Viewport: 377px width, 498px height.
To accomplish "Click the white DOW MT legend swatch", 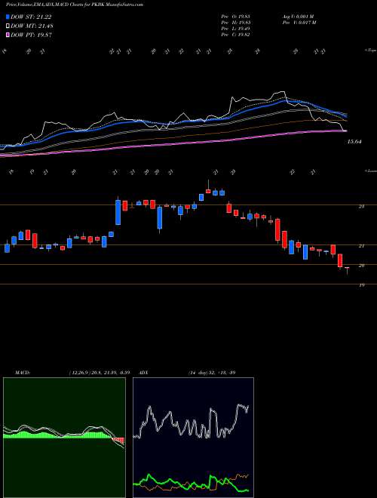I will click(x=8, y=26).
